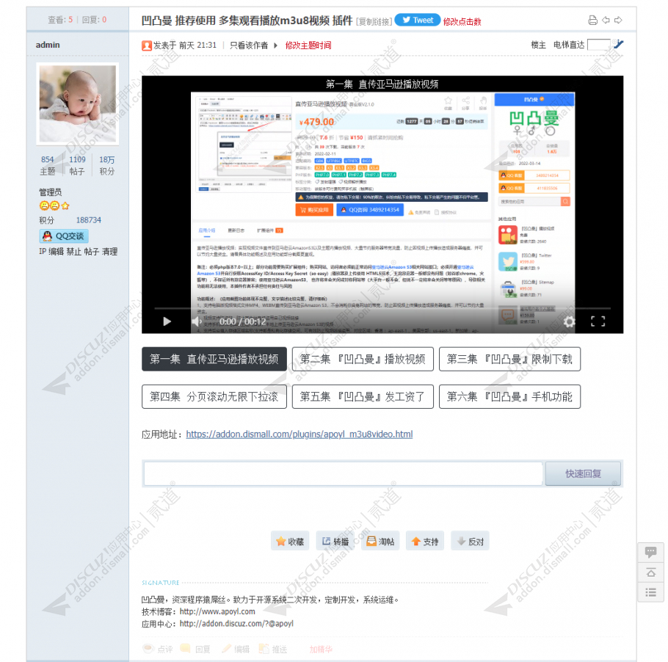Open the addon.dismall.com plugin URL link
The height and width of the screenshot is (662, 668).
(x=299, y=434)
